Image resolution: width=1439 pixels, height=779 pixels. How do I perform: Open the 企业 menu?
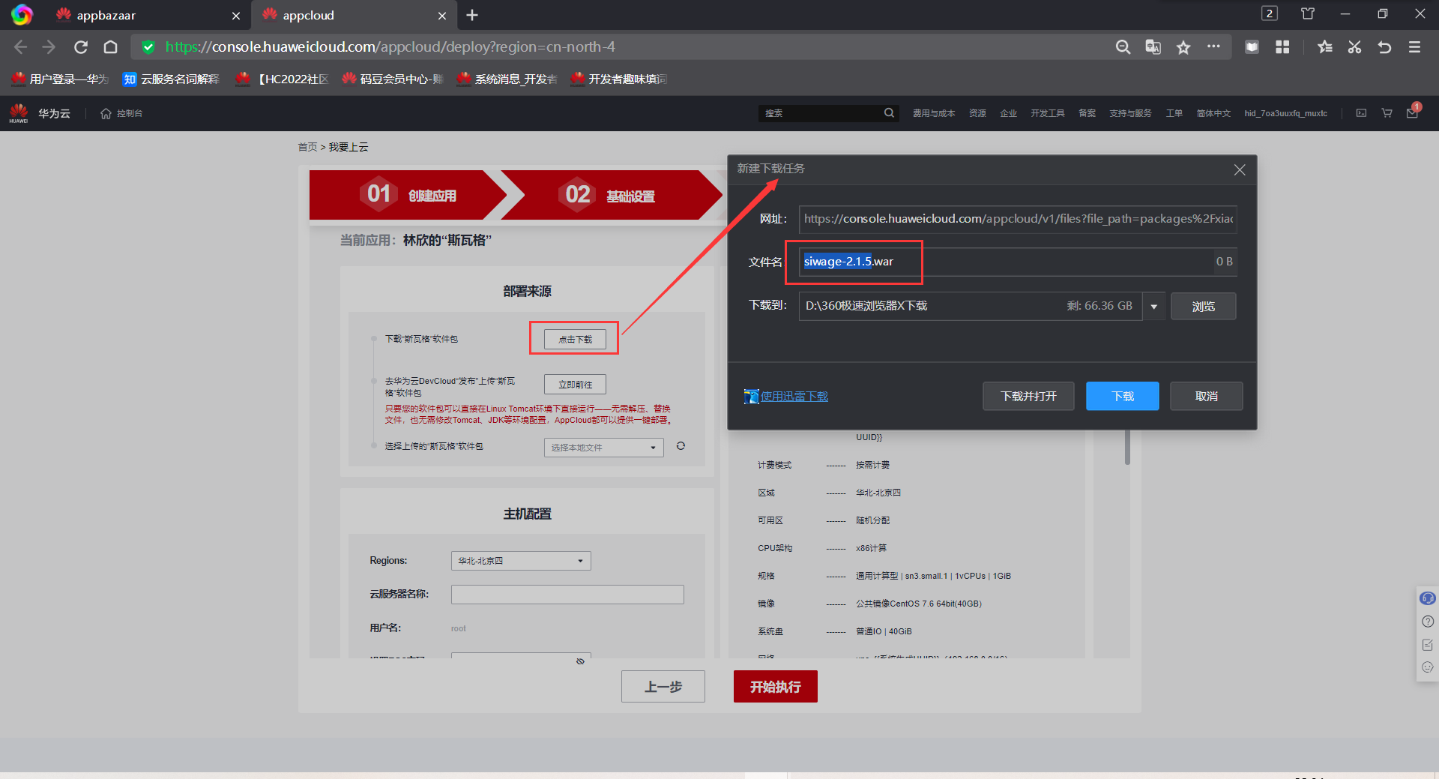[x=1008, y=113]
